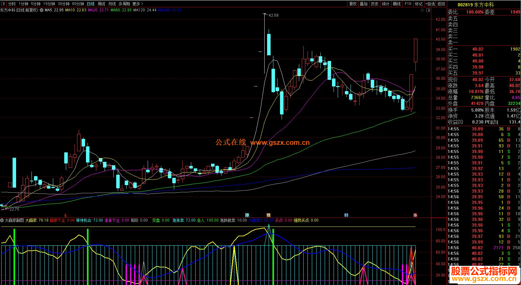The width and height of the screenshot is (521, 285).
Task: Click the 现价 40.02 value
Action: coord(478,79)
